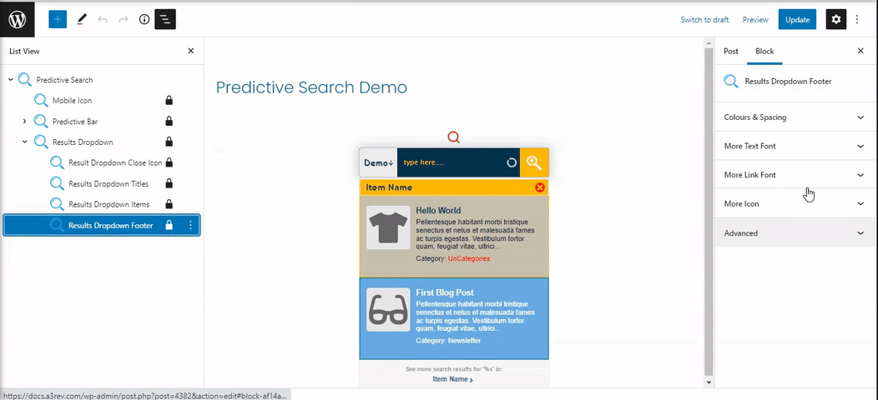Click the Switch to draft link
Screen dimensions: 878x400
pyautogui.click(x=704, y=19)
